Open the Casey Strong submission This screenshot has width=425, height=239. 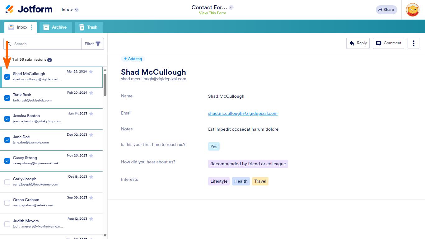click(x=51, y=161)
